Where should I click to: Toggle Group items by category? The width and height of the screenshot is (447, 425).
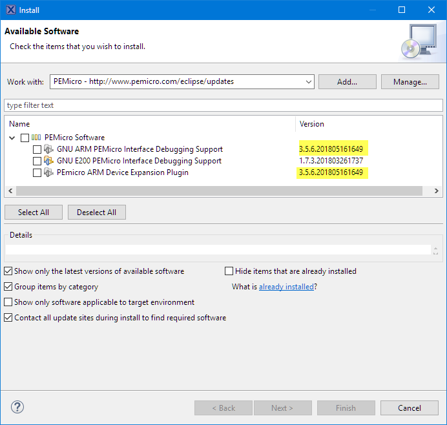(x=8, y=287)
